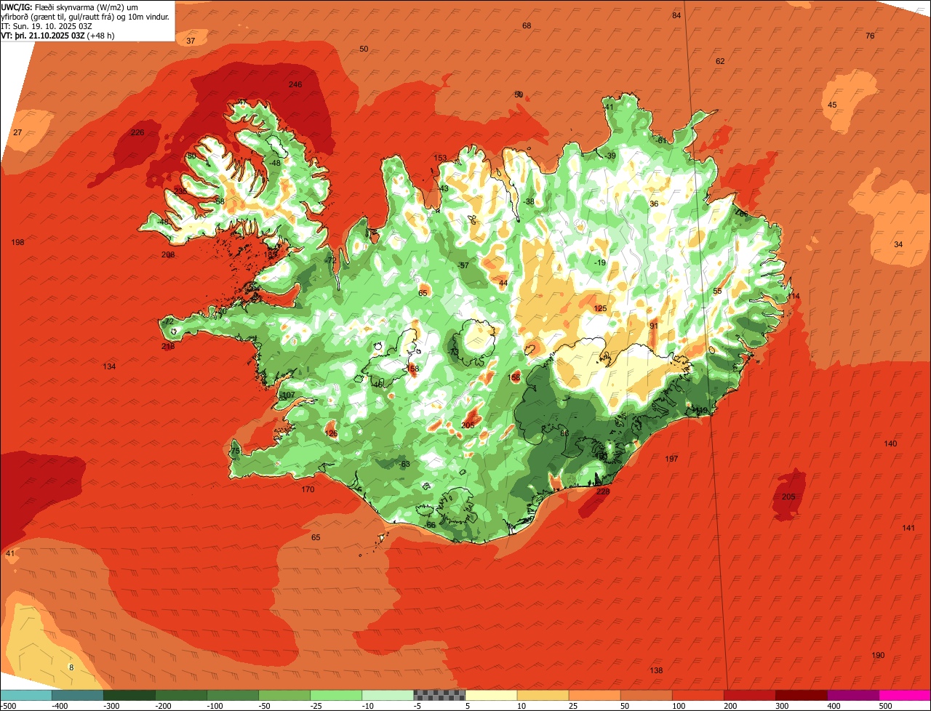Click the map value 138
The height and width of the screenshot is (711, 931).
click(x=657, y=670)
